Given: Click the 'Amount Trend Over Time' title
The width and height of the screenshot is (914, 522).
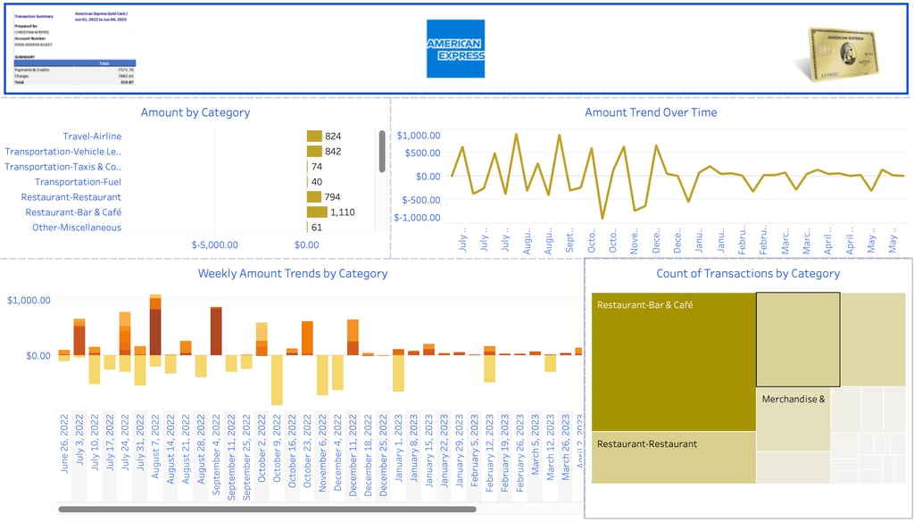Looking at the screenshot, I should pyautogui.click(x=651, y=112).
